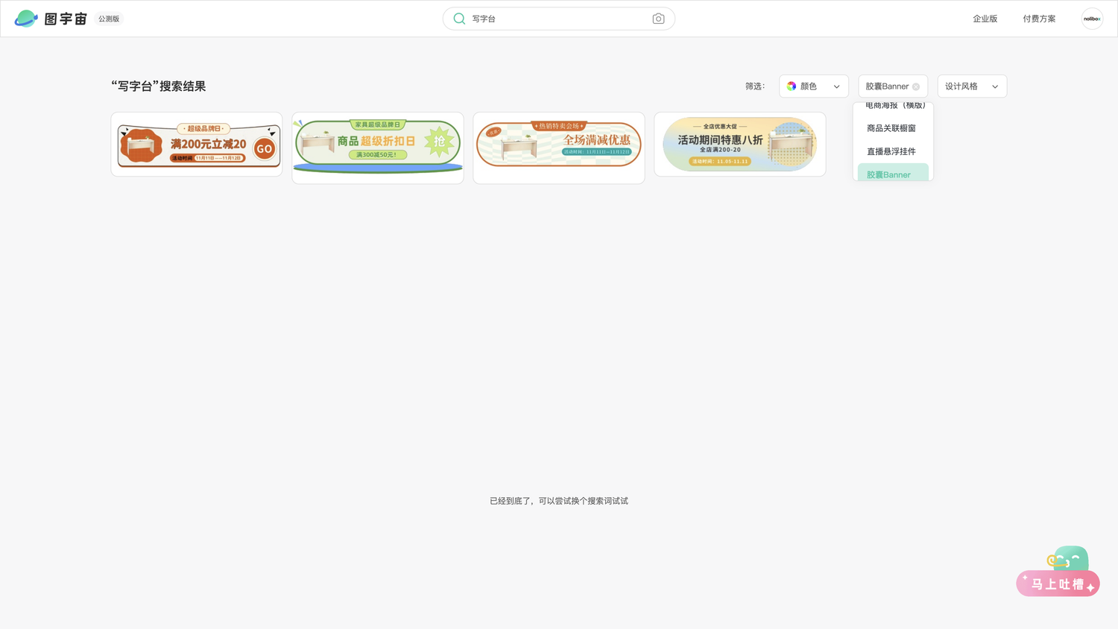Select 商品关联橱窗 from the dropdown list
The width and height of the screenshot is (1118, 629).
(893, 128)
